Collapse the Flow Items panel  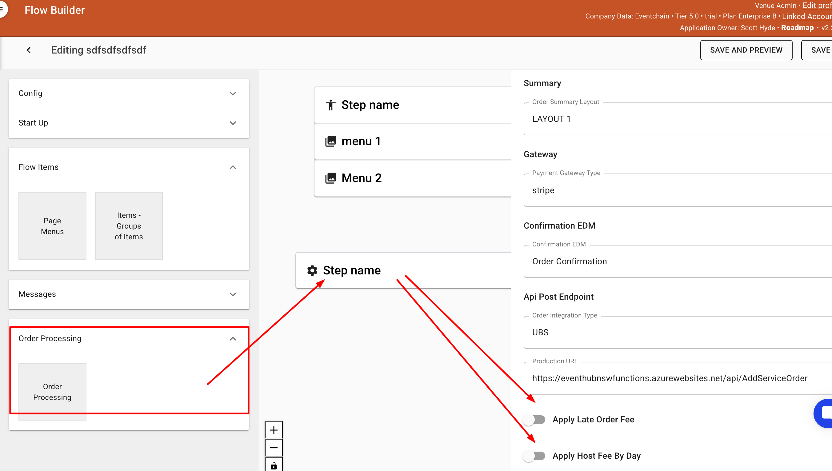[233, 167]
